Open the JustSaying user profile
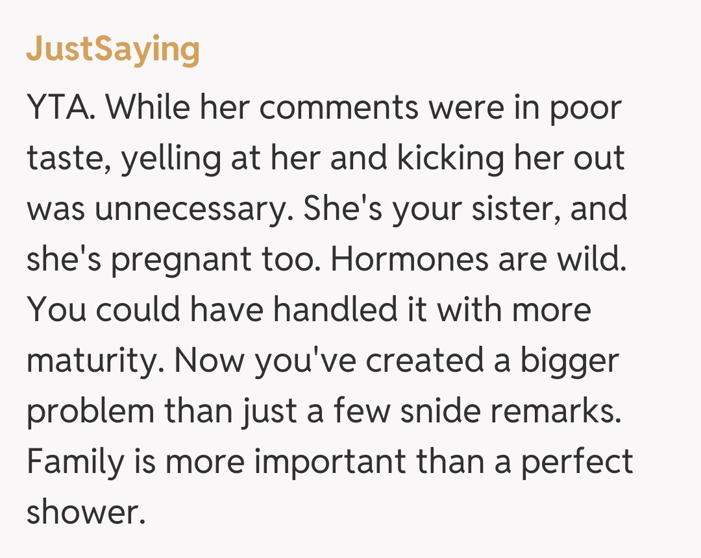This screenshot has width=701, height=558. click(113, 51)
